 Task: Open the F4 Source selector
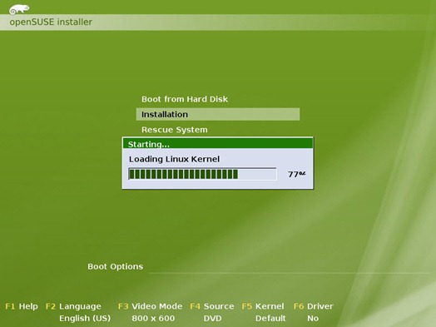(212, 306)
